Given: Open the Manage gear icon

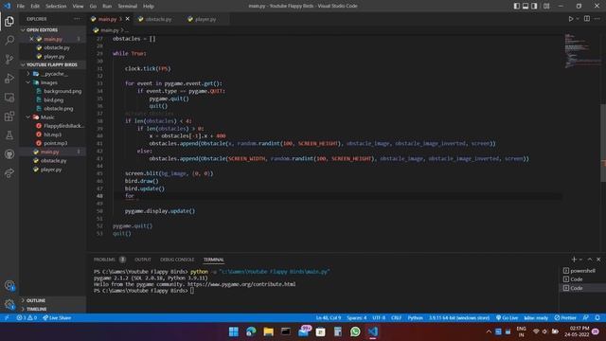Looking at the screenshot, I should pyautogui.click(x=9, y=305).
